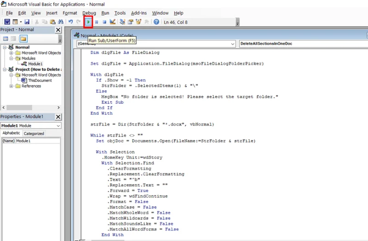Open the Project Explorer toolbar icon
Screen dimensions: 368x241
click(x=122, y=22)
